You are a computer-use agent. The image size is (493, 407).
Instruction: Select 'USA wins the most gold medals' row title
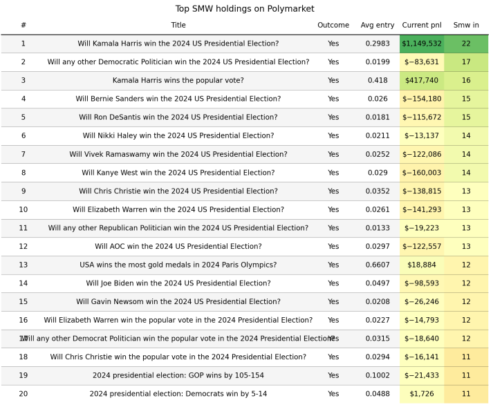tap(178, 265)
